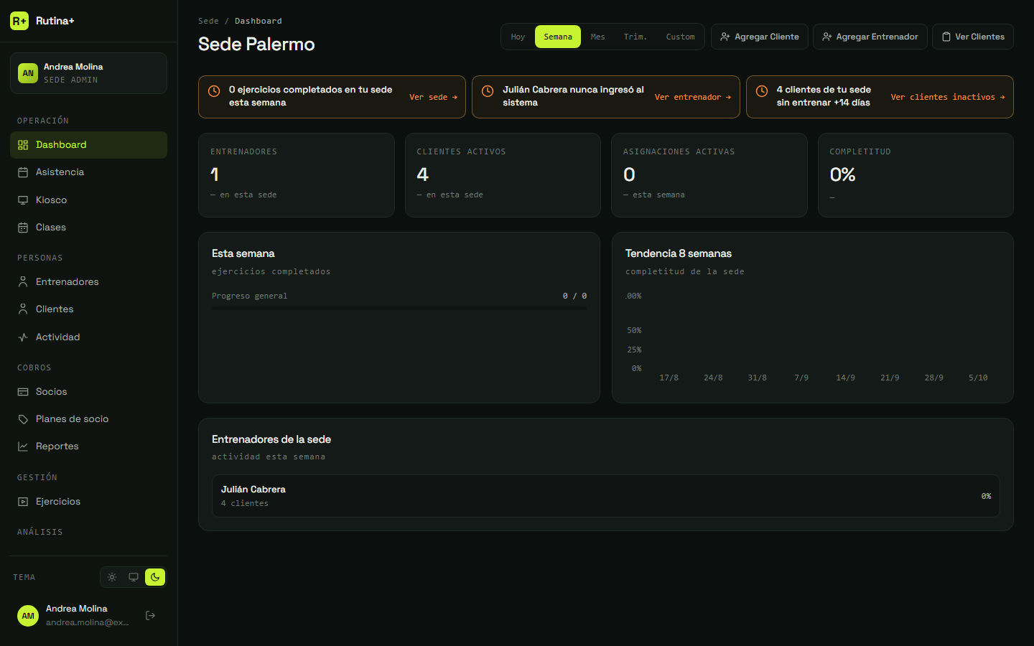
Task: Click clock icon on Julián Cabrera alert
Action: tap(488, 91)
